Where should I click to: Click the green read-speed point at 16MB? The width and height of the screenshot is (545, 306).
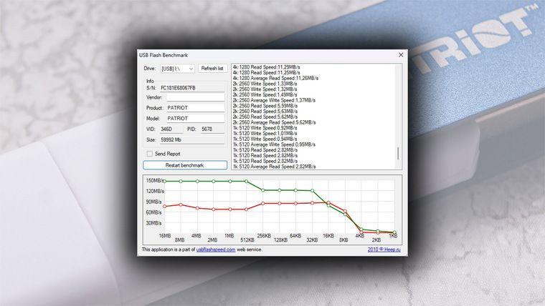click(x=165, y=182)
